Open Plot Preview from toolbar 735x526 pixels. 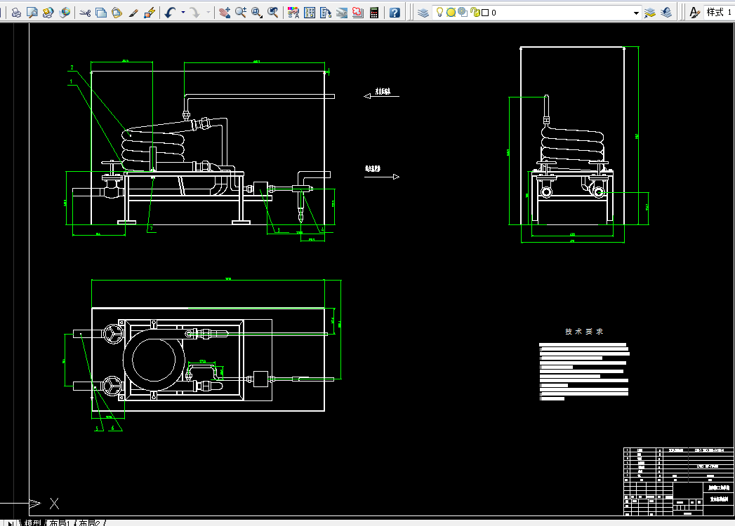[32, 13]
